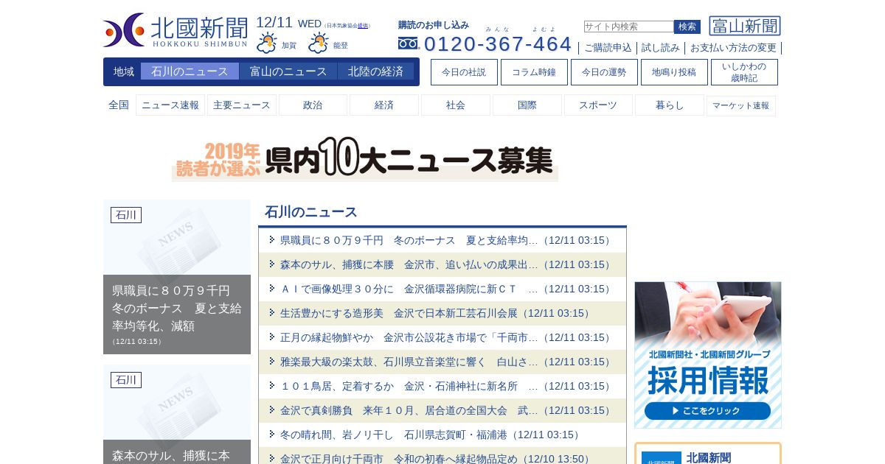This screenshot has width=885, height=464.
Task: Click the 能登 weather icon
Action: 319,43
